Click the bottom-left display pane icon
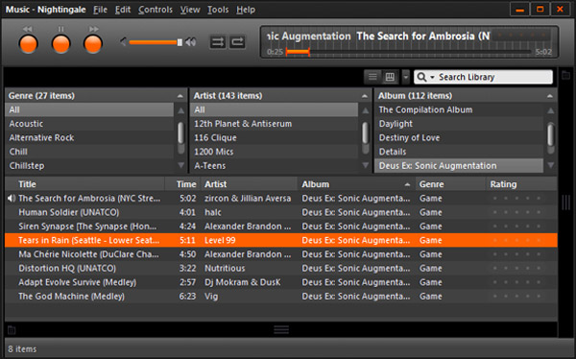The image size is (576, 359). coord(12,330)
